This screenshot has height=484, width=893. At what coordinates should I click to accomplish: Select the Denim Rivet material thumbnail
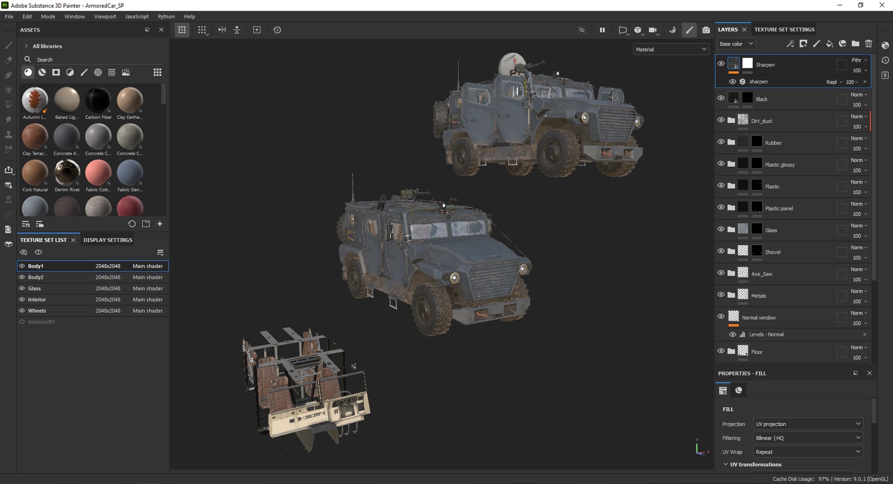click(x=67, y=172)
